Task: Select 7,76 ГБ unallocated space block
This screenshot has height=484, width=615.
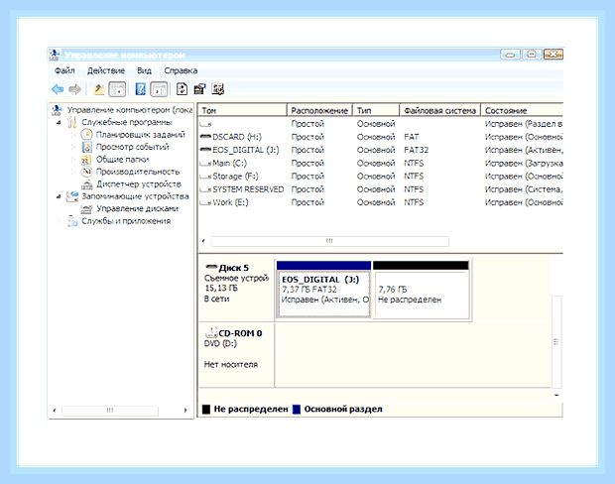Action: 422,290
